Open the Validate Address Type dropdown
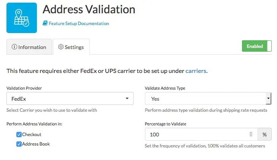277x160 pixels. pos(208,98)
